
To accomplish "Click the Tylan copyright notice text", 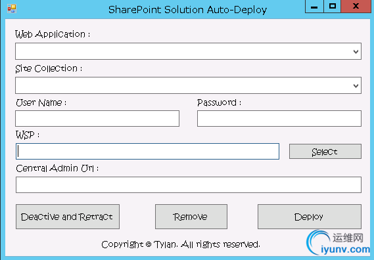I will coord(181,244).
